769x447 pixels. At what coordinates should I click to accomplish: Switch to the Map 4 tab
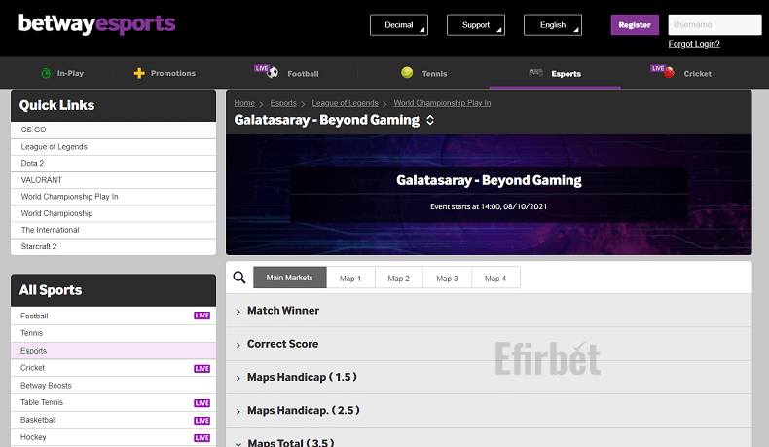[495, 278]
